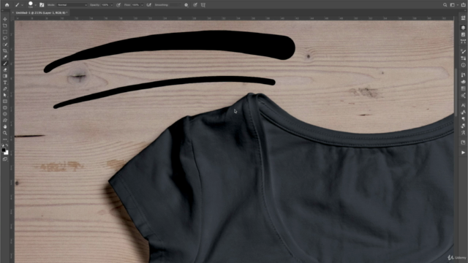
Task: Open the Adjustments sliders panel icon
Action: point(463,58)
